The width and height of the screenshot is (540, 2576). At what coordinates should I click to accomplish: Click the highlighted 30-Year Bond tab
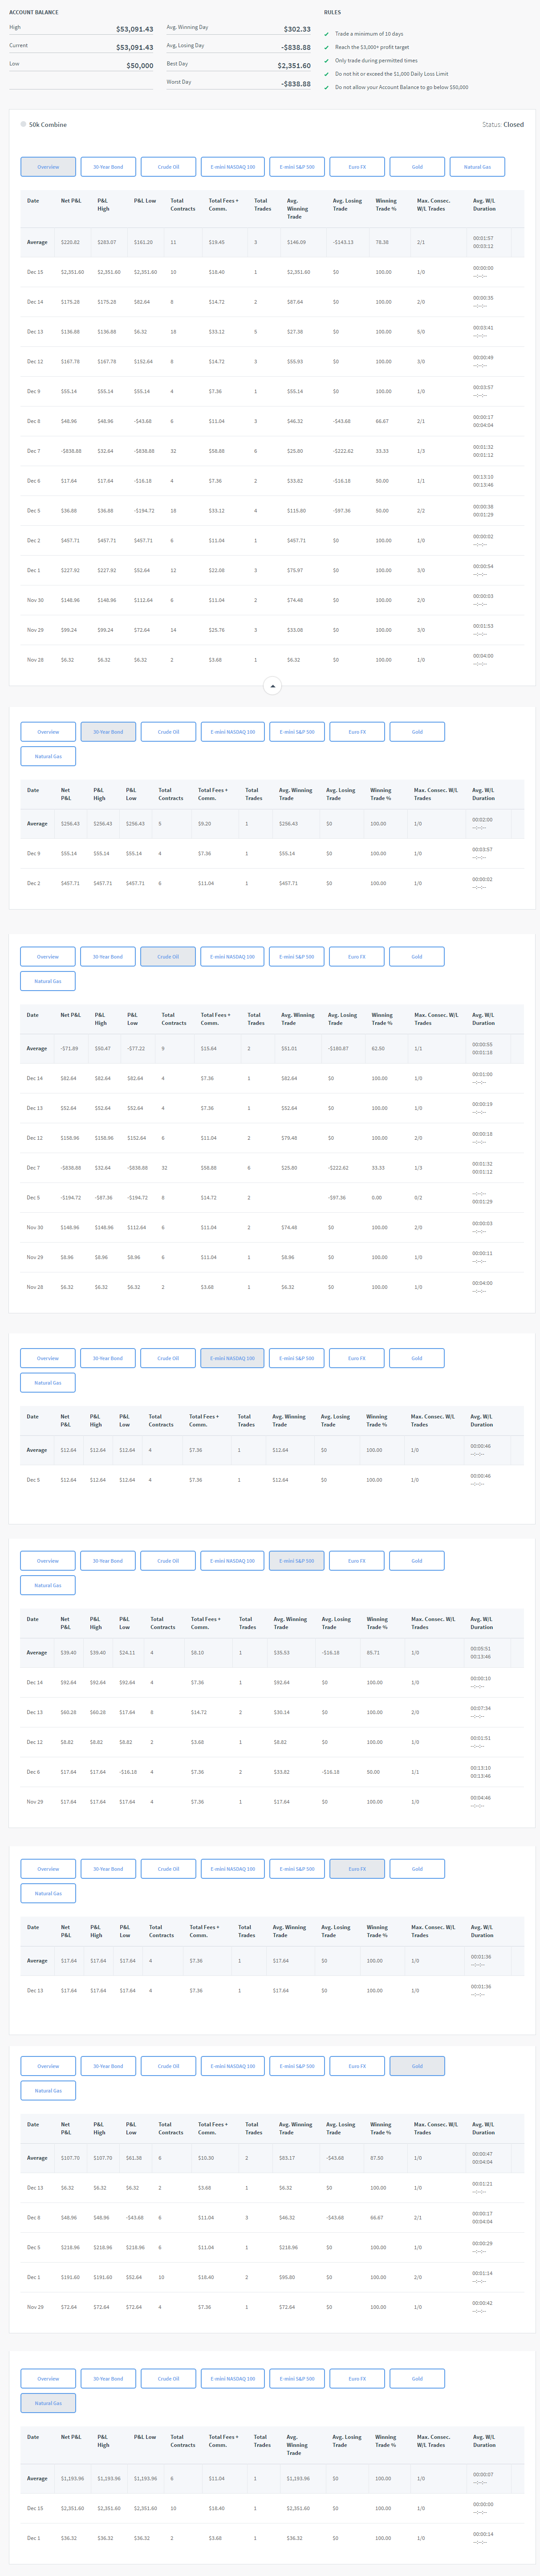pos(108,732)
